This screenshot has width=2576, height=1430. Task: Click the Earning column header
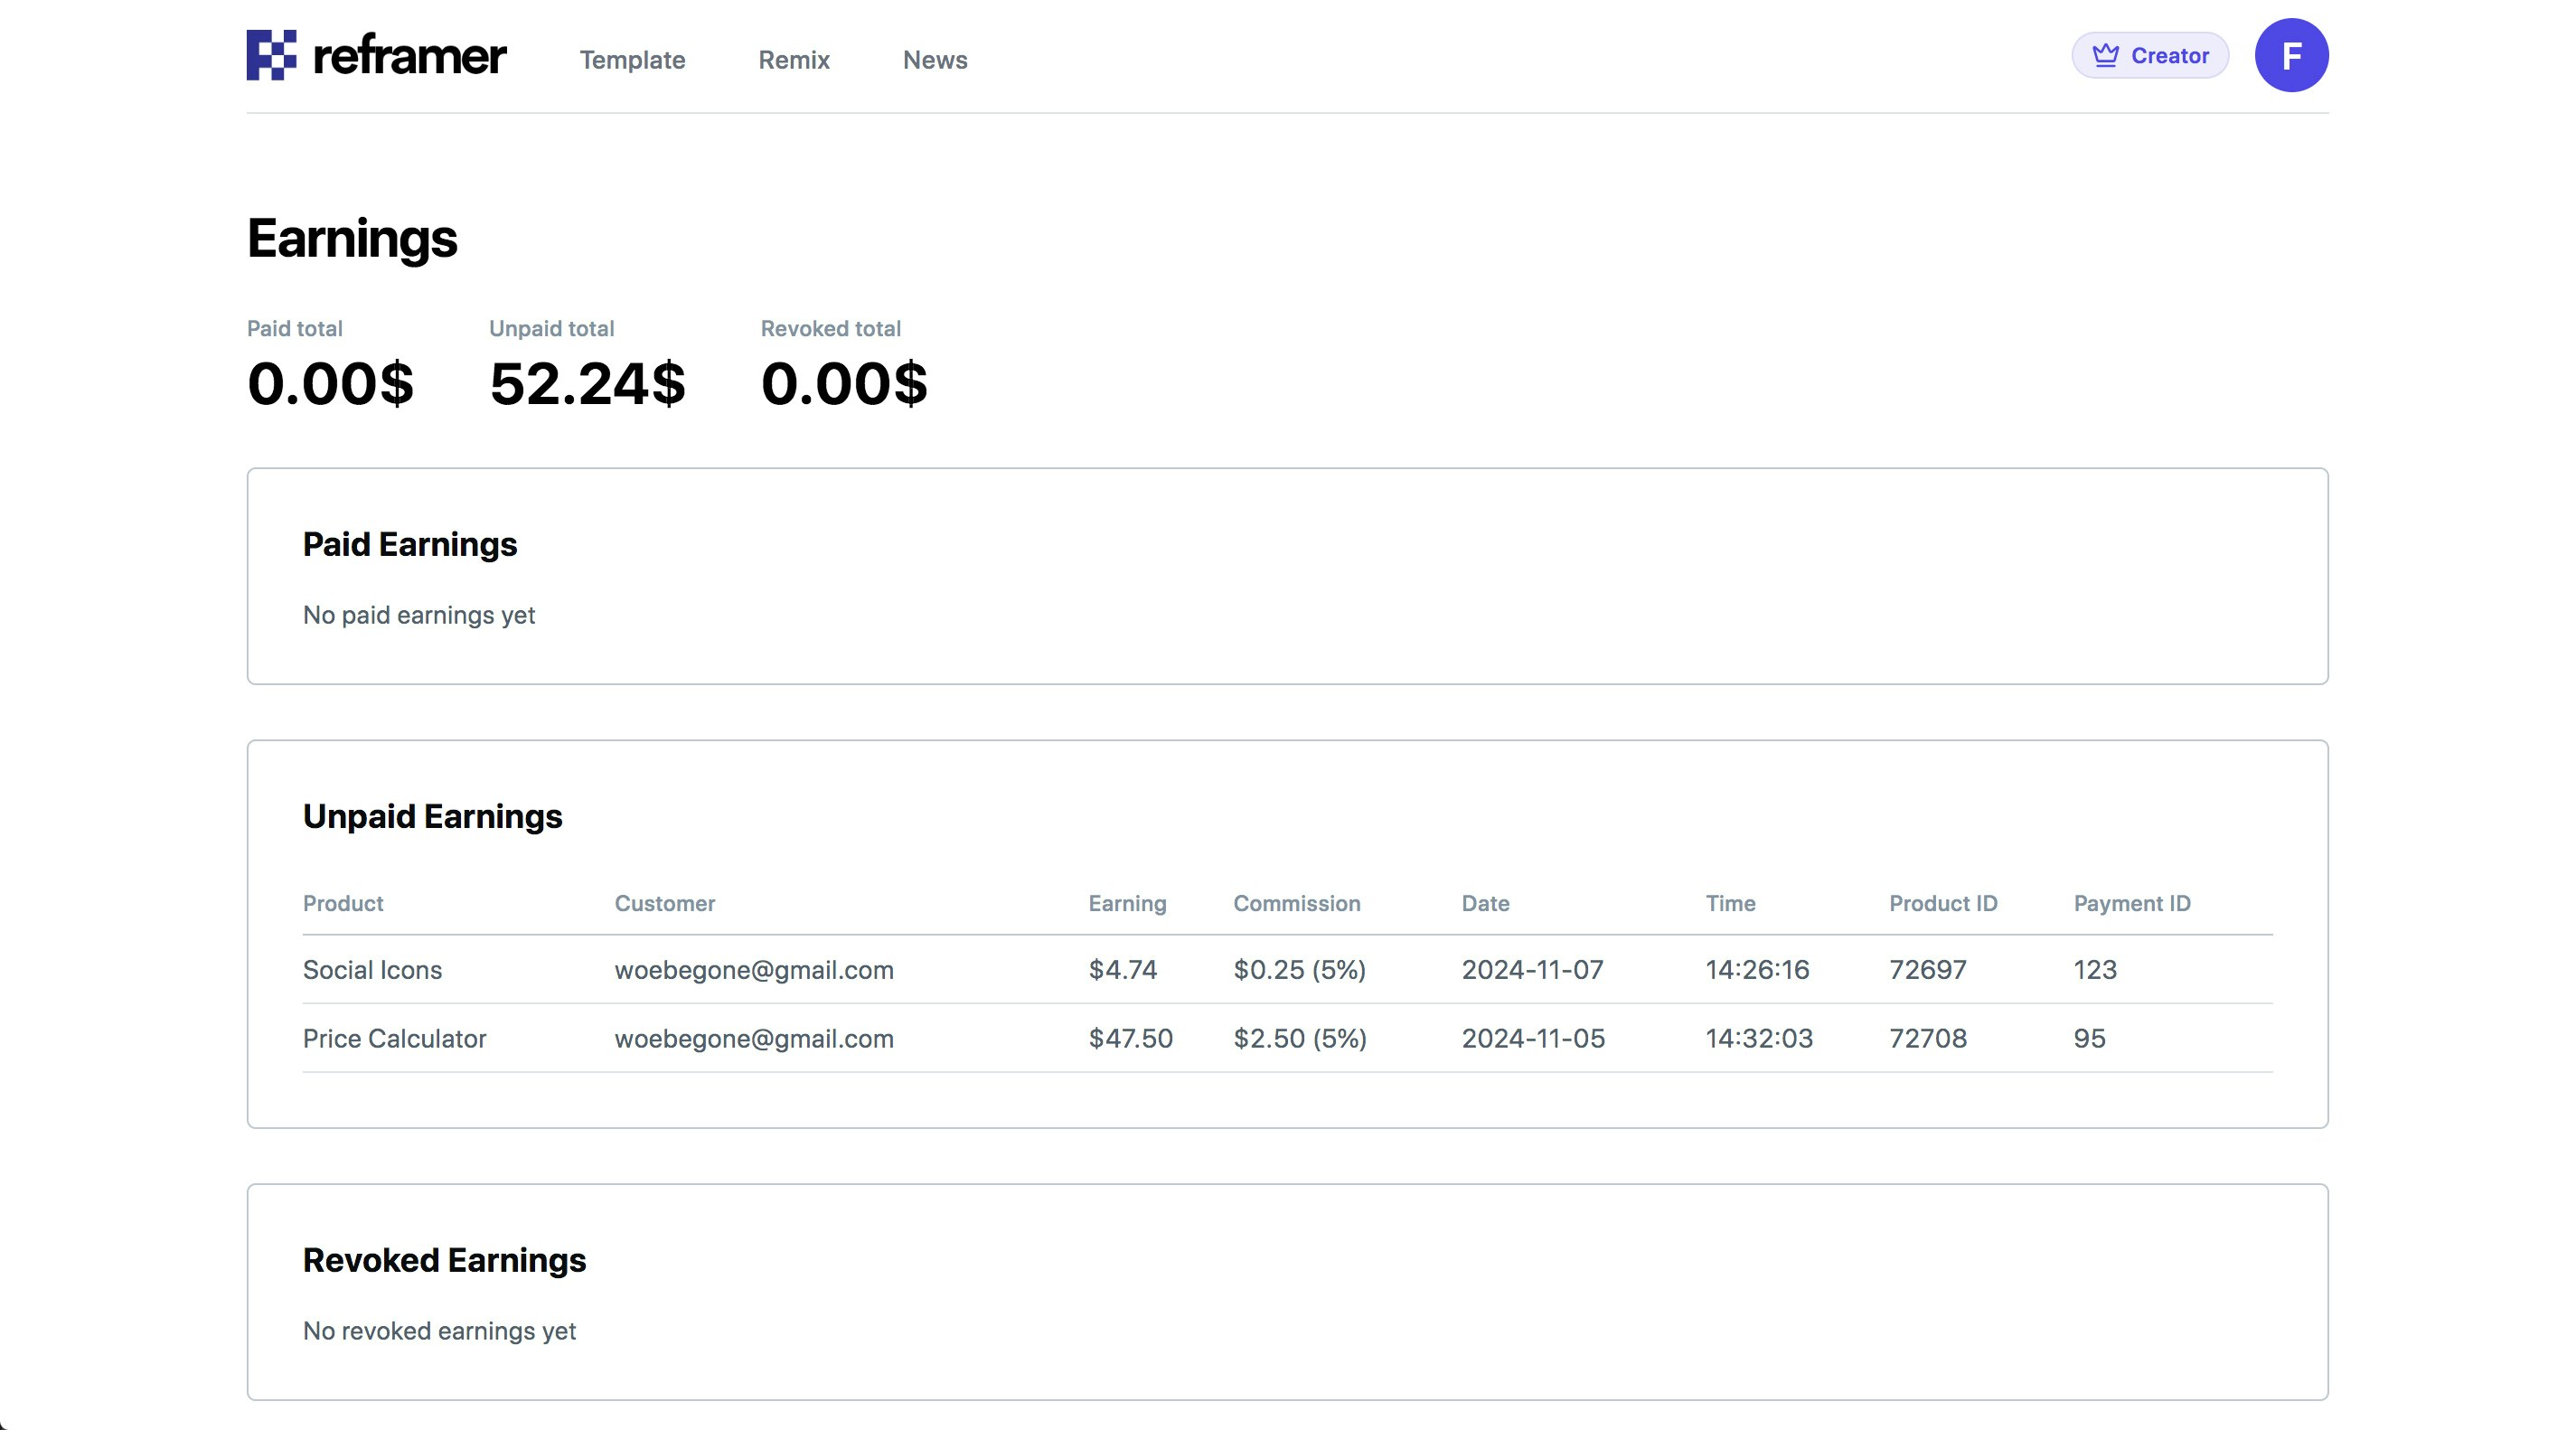(x=1127, y=904)
